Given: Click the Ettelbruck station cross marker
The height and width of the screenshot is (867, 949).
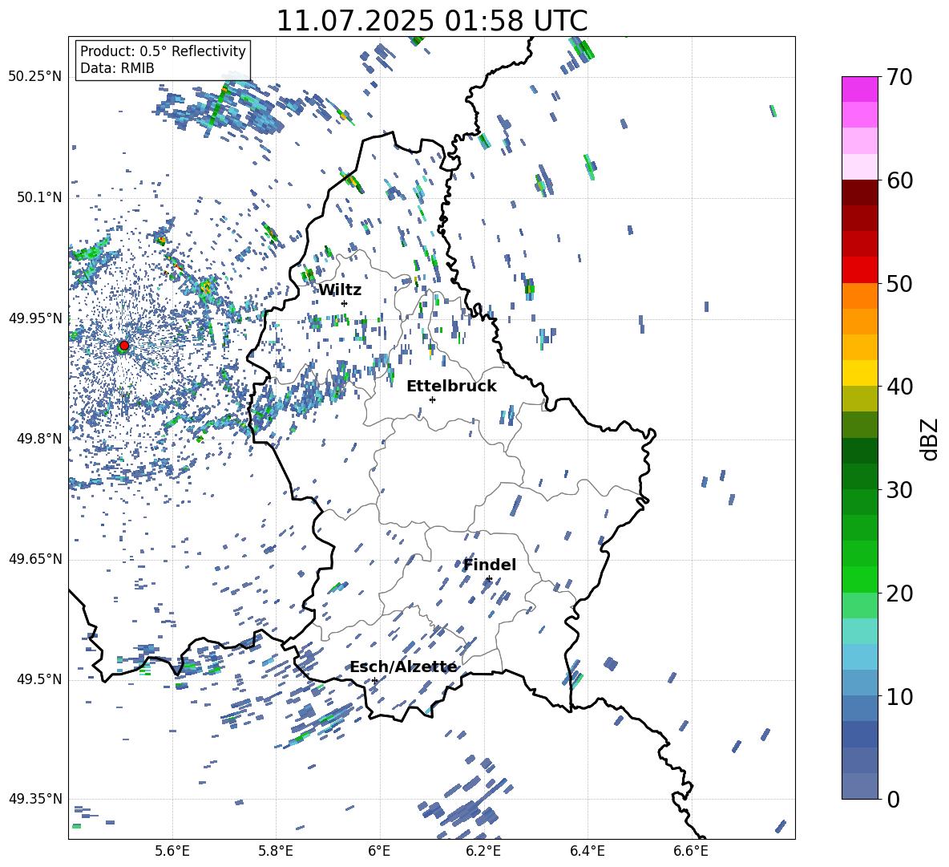Looking at the screenshot, I should (432, 399).
